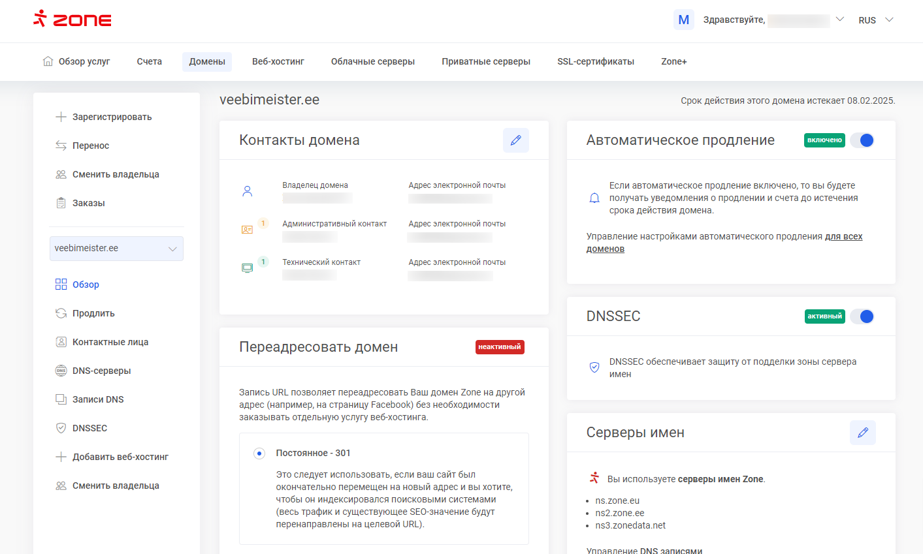Expand the user account menu chevron
The height and width of the screenshot is (554, 923).
tap(840, 20)
